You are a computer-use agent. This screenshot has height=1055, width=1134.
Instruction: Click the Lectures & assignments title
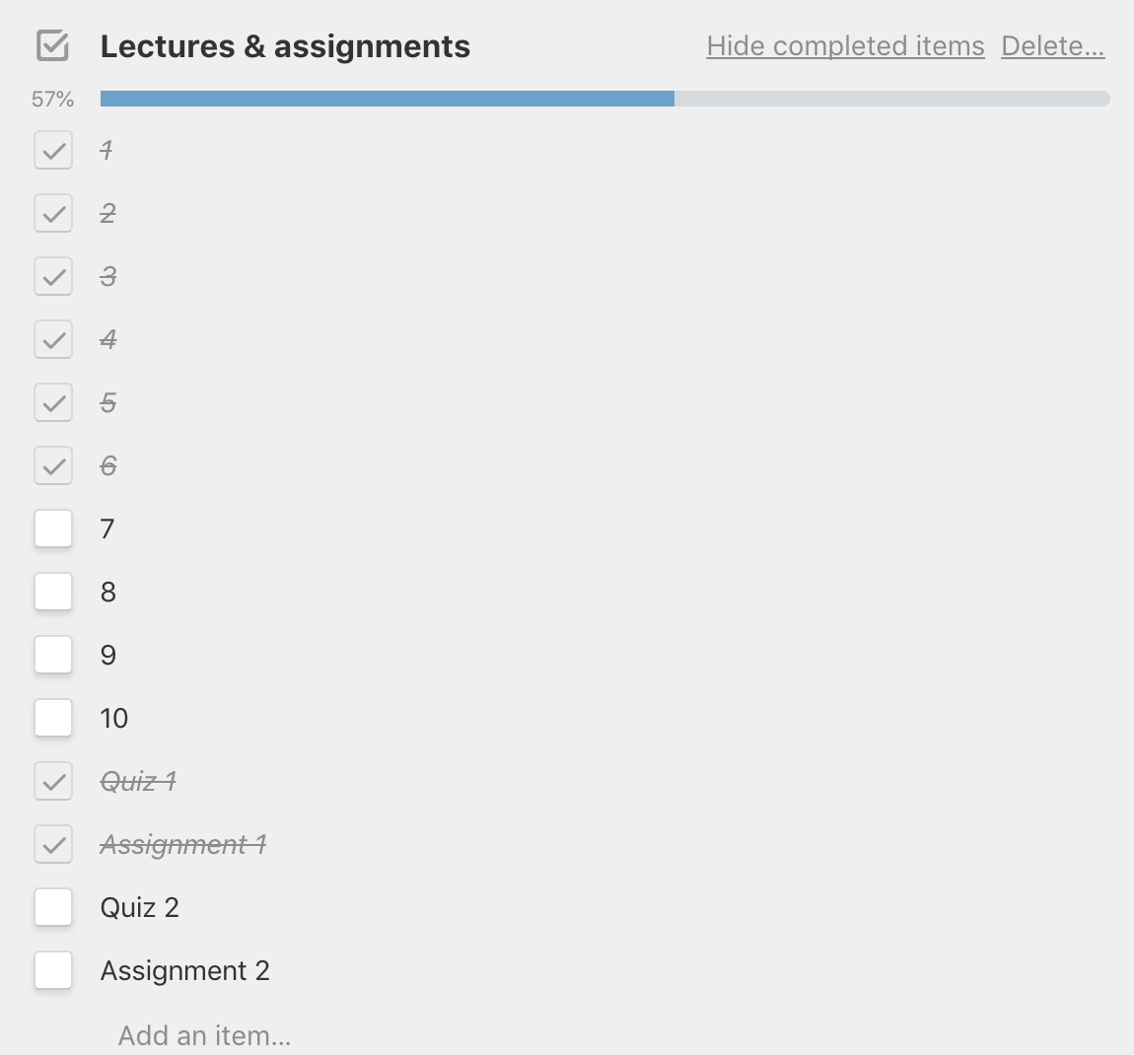285,46
